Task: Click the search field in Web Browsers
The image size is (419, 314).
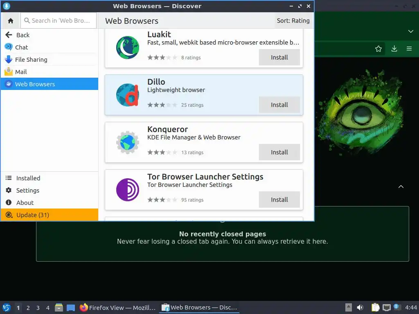Action: (x=59, y=20)
